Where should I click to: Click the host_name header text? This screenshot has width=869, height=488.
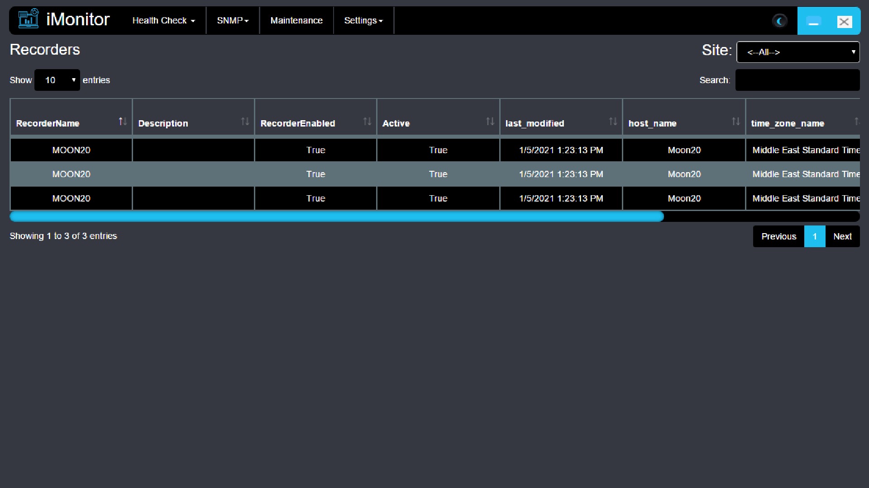click(652, 123)
